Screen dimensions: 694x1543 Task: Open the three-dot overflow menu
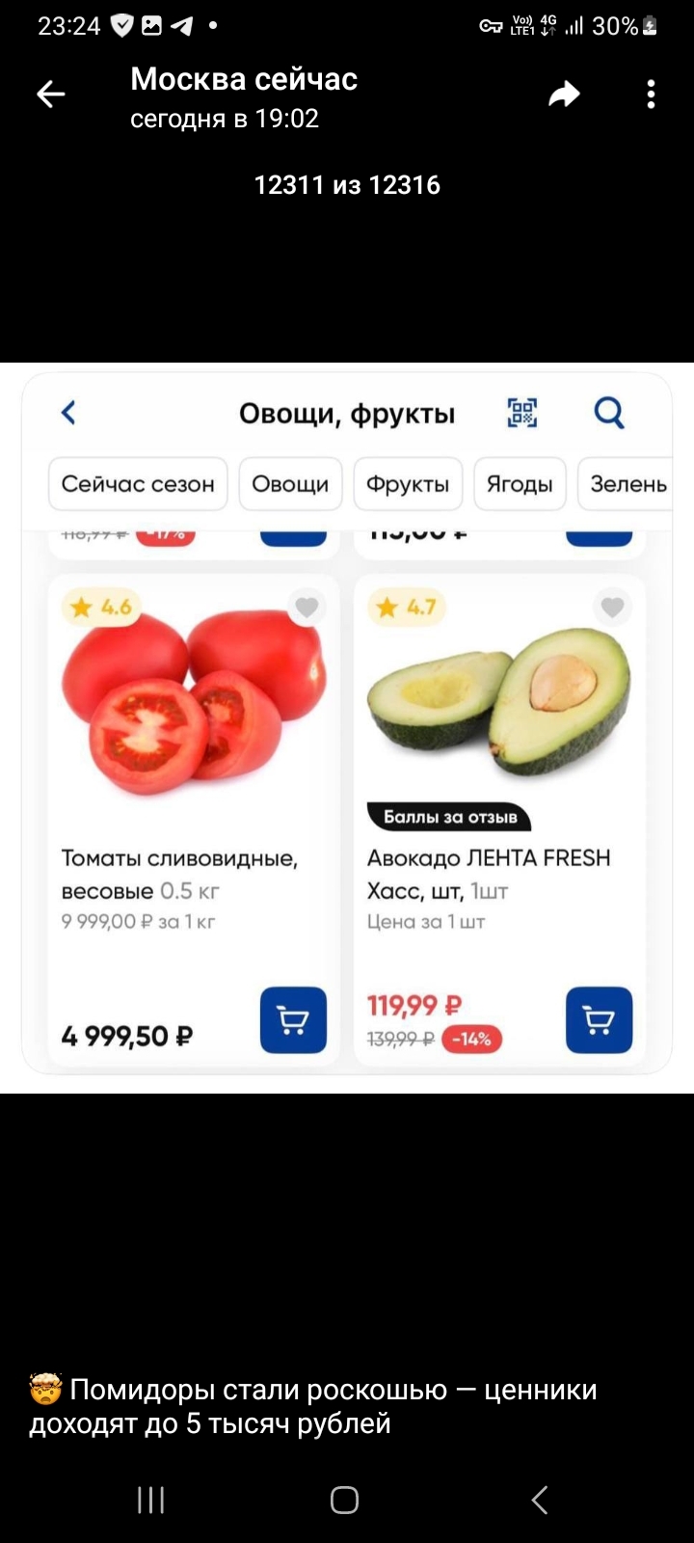[652, 94]
